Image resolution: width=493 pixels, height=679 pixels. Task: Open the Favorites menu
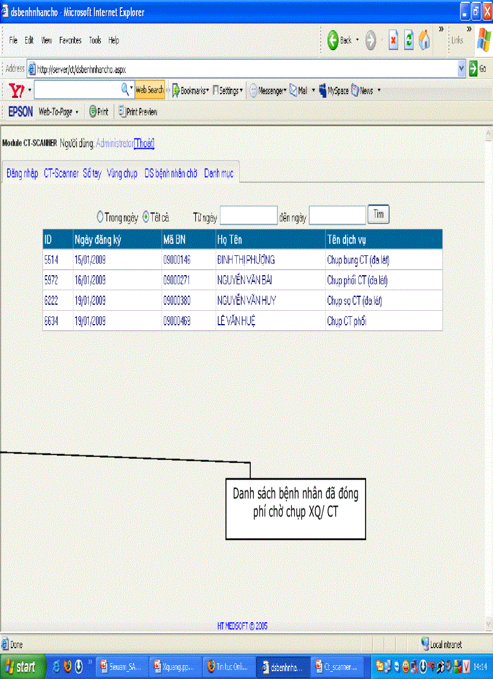[x=70, y=41]
